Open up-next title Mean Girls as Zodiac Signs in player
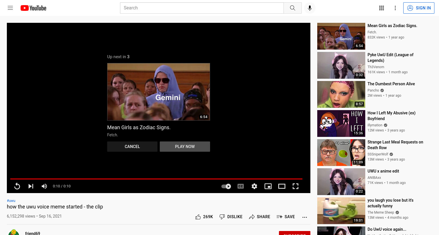The image size is (439, 235). pos(139,127)
